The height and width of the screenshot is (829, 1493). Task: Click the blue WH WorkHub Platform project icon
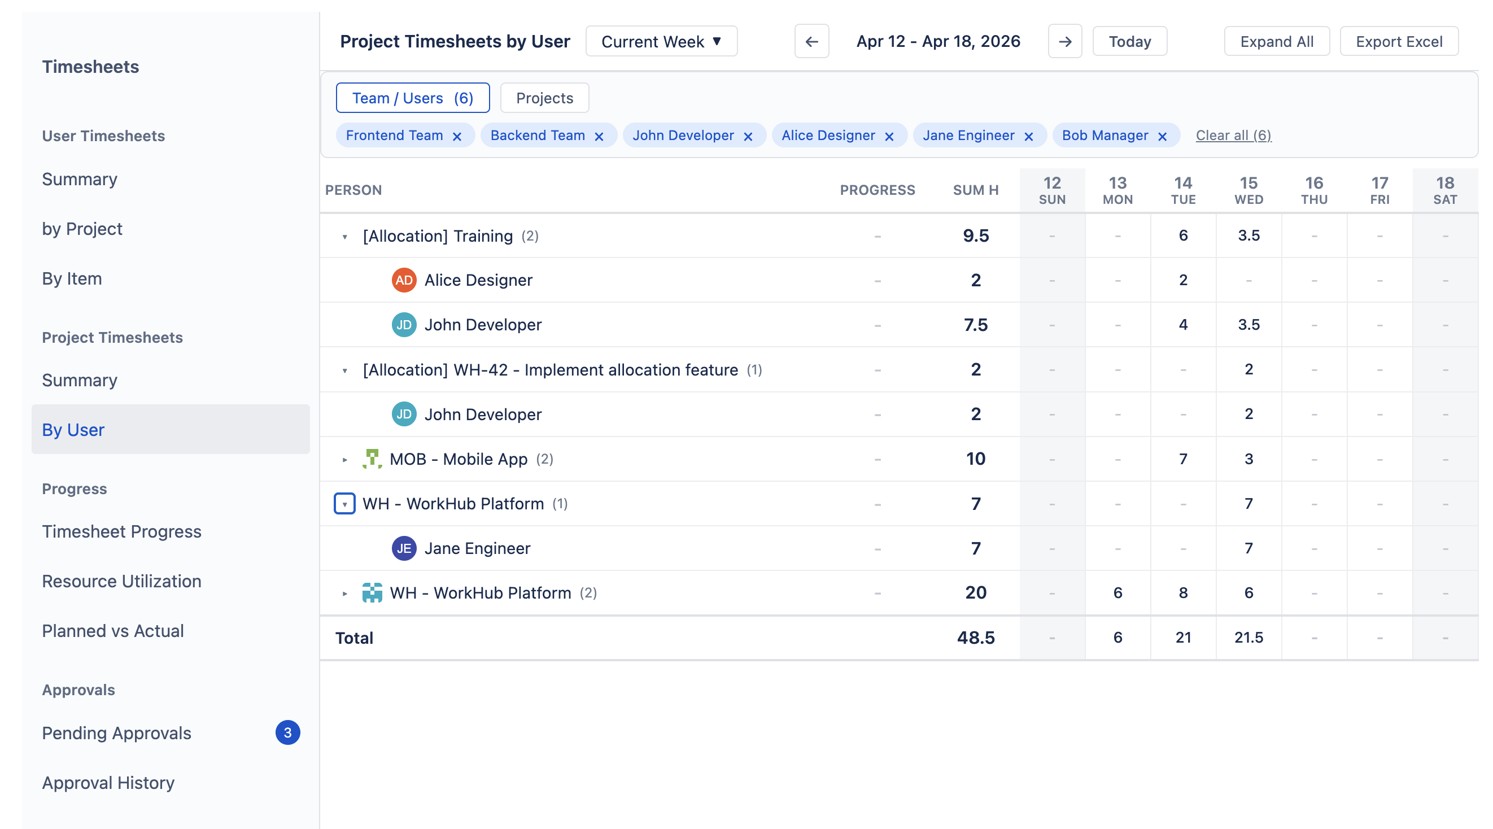[373, 592]
